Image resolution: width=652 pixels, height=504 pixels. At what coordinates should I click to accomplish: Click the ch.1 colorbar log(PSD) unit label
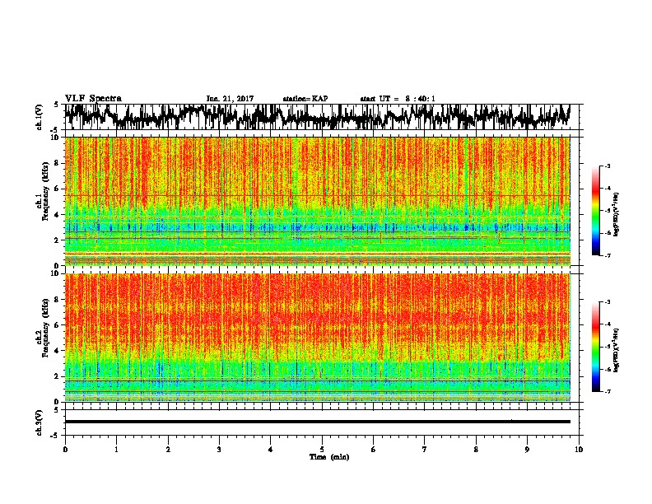(x=616, y=215)
